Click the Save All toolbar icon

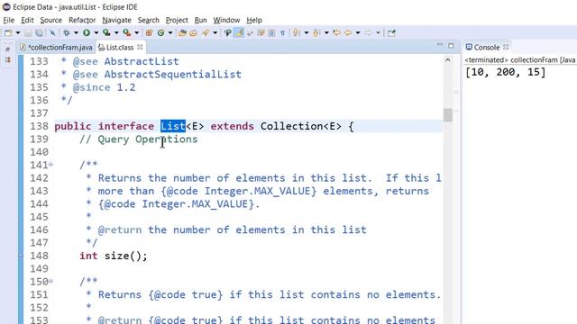[39, 32]
